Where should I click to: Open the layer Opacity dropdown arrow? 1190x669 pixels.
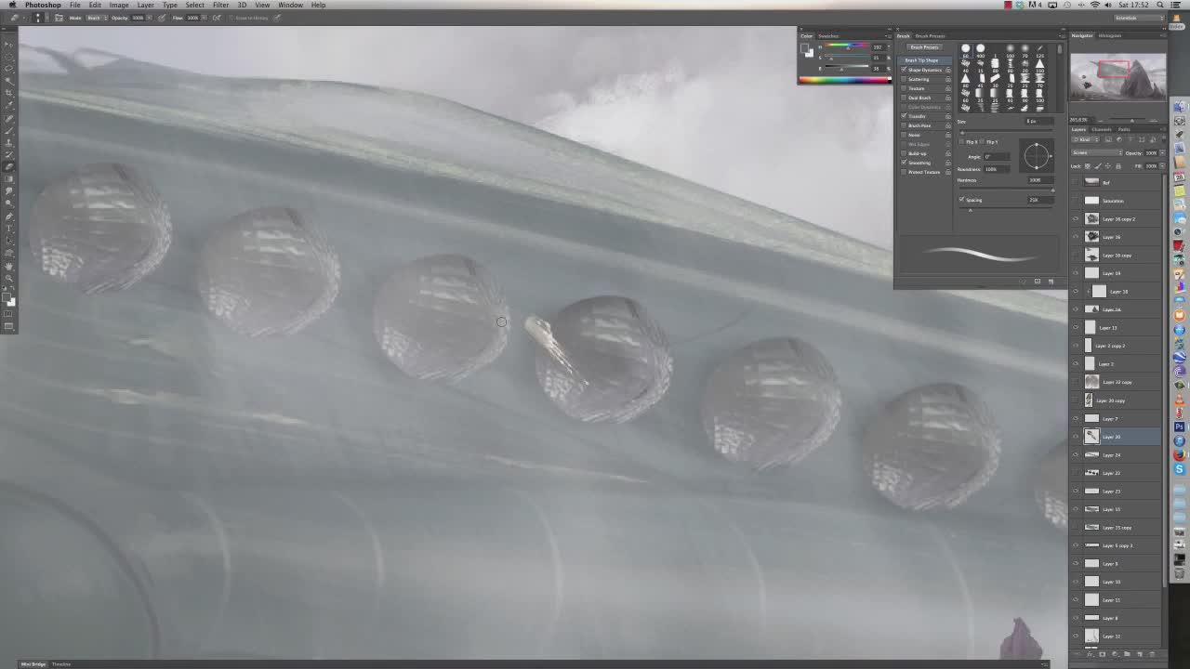coord(1158,152)
